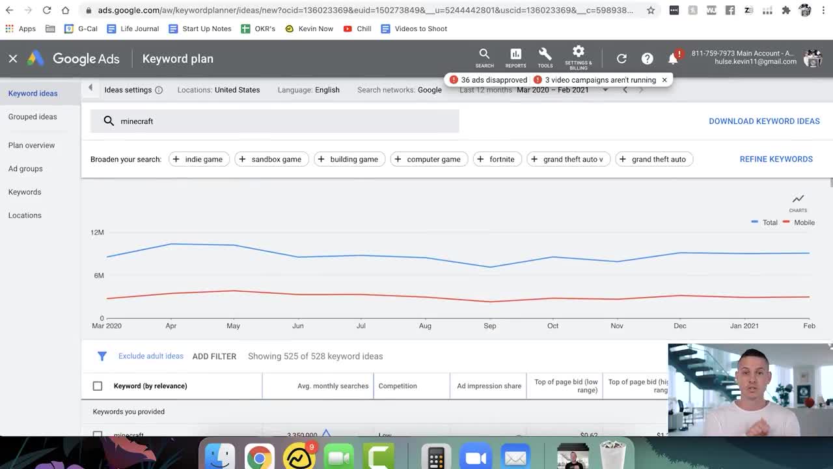Image resolution: width=833 pixels, height=469 pixels.
Task: Change Search networks: Google setting
Action: pos(400,90)
